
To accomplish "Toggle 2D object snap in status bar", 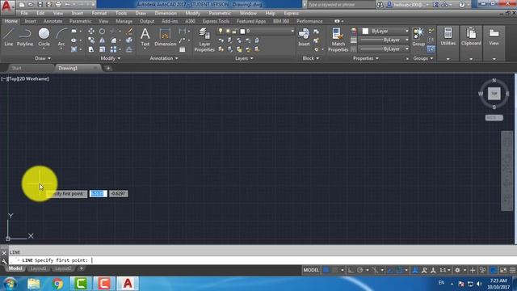I will point(400,270).
